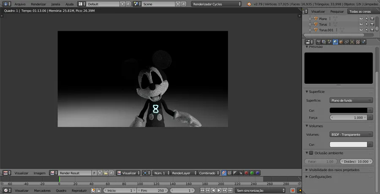
Task: Click the Blender logo in the top bar
Action: [249, 4]
